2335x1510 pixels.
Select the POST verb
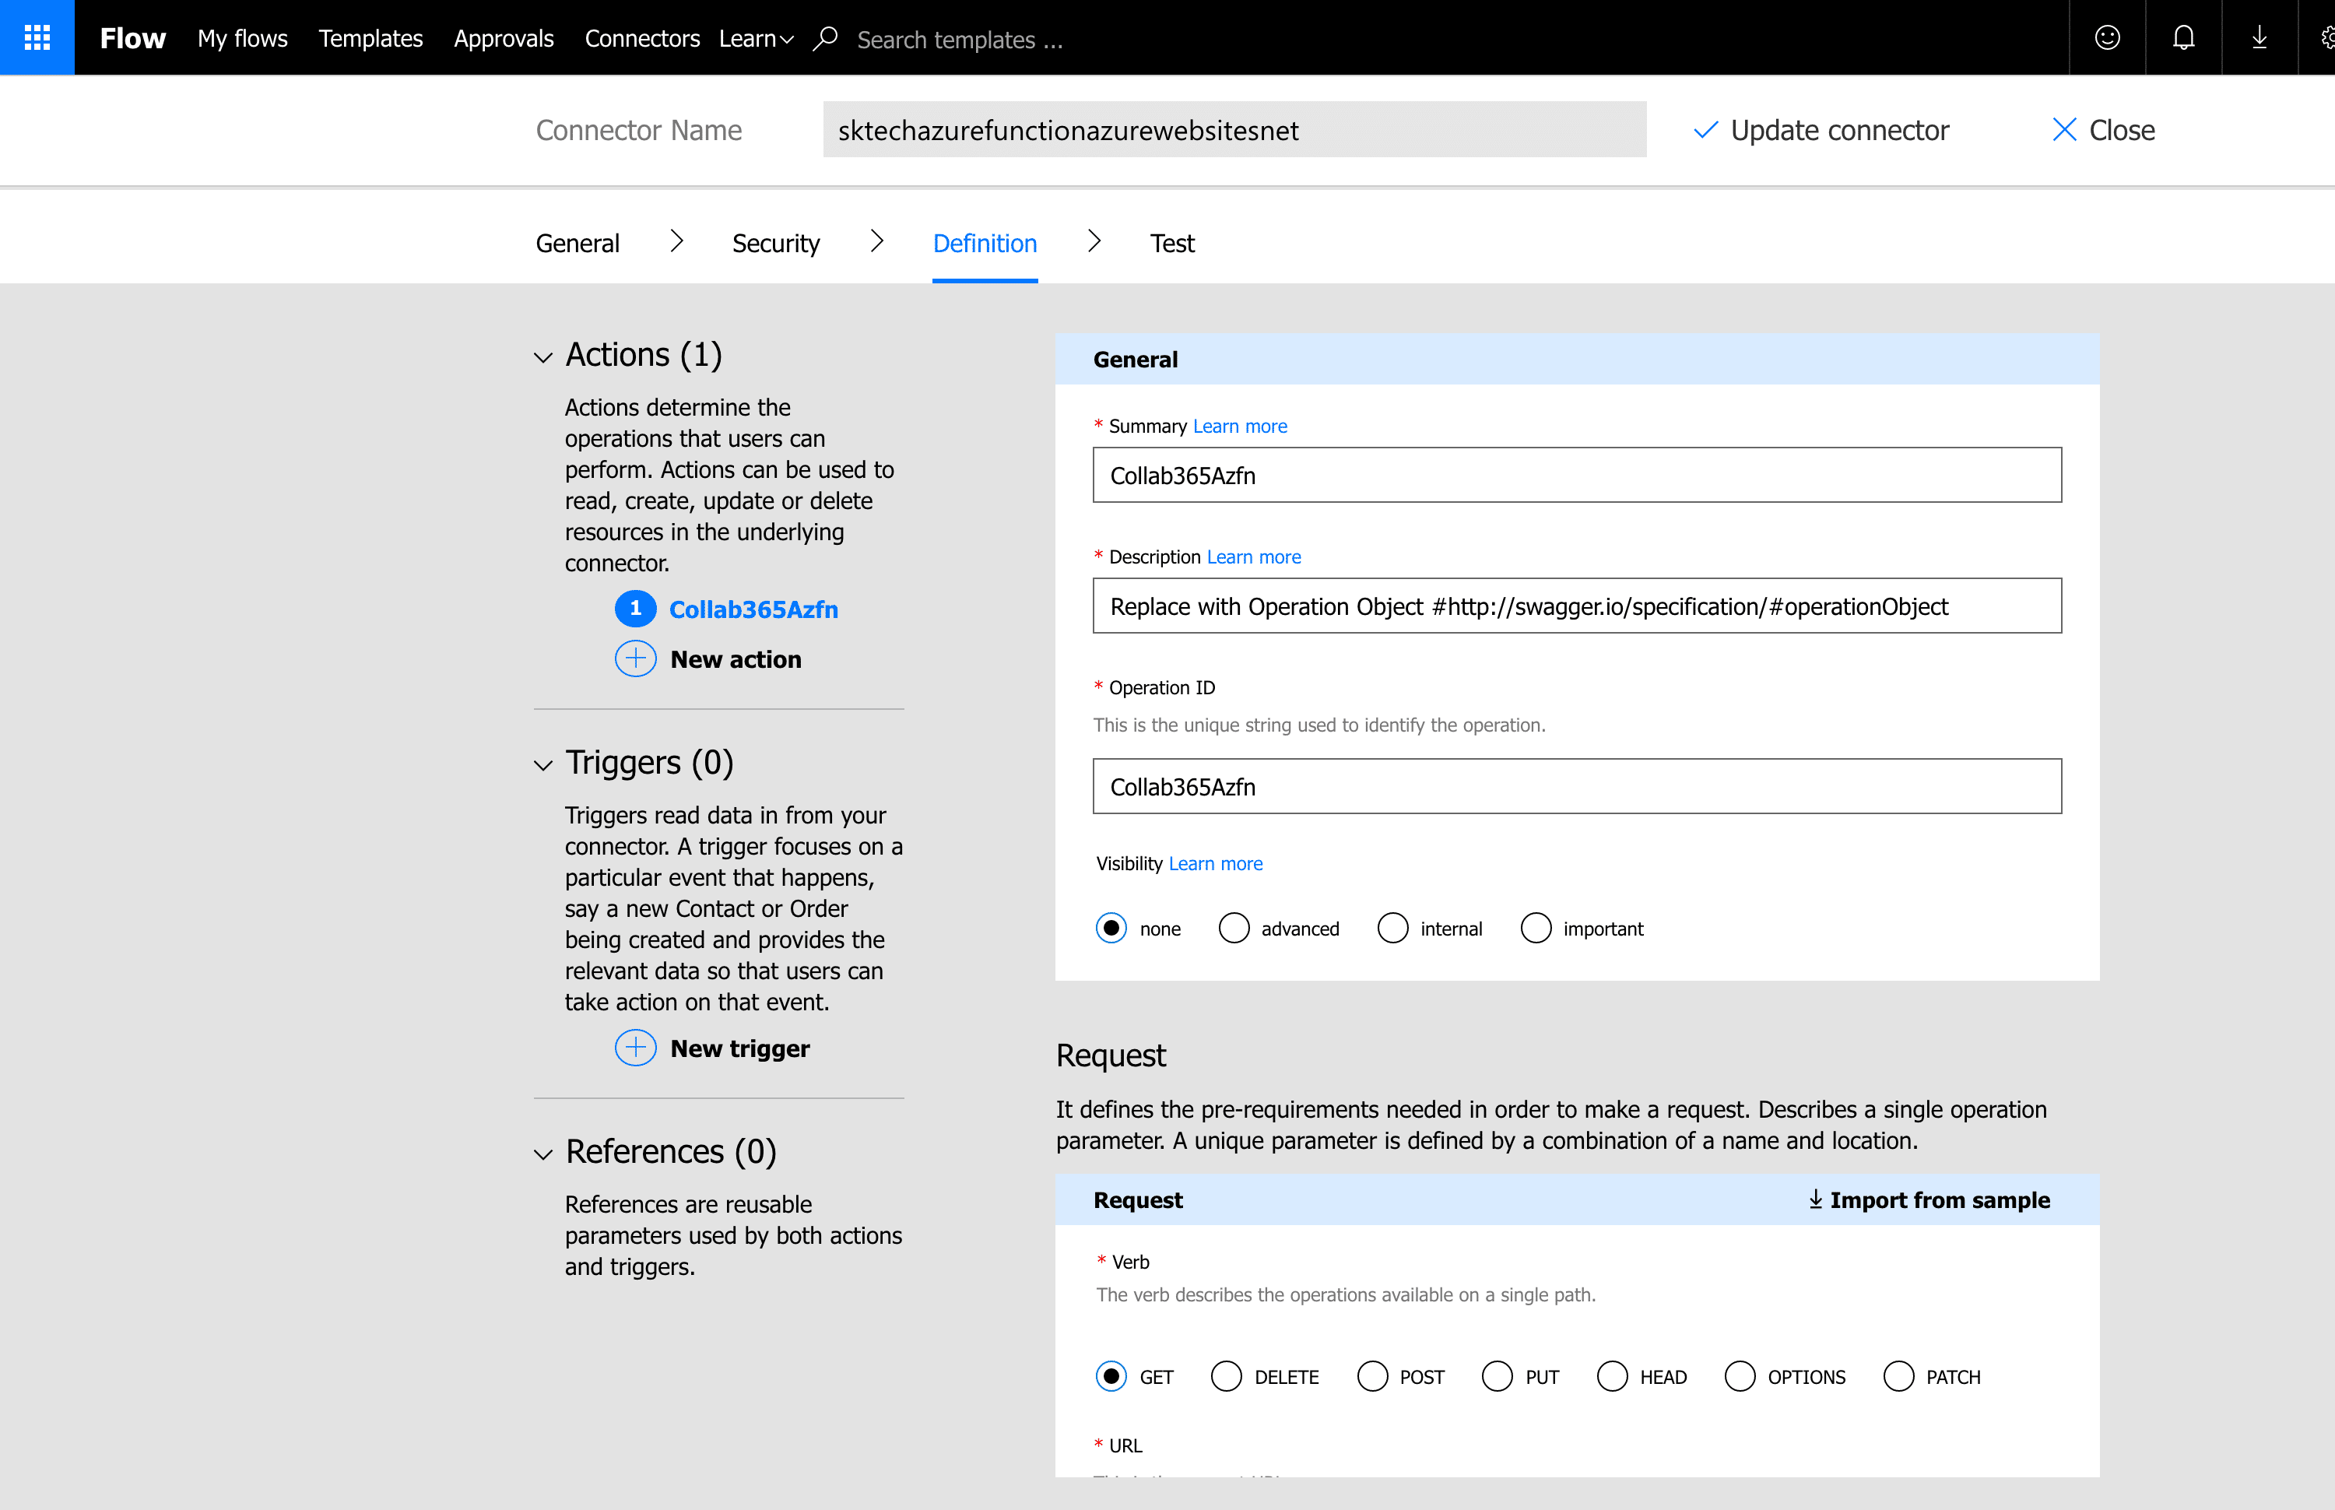(x=1372, y=1375)
